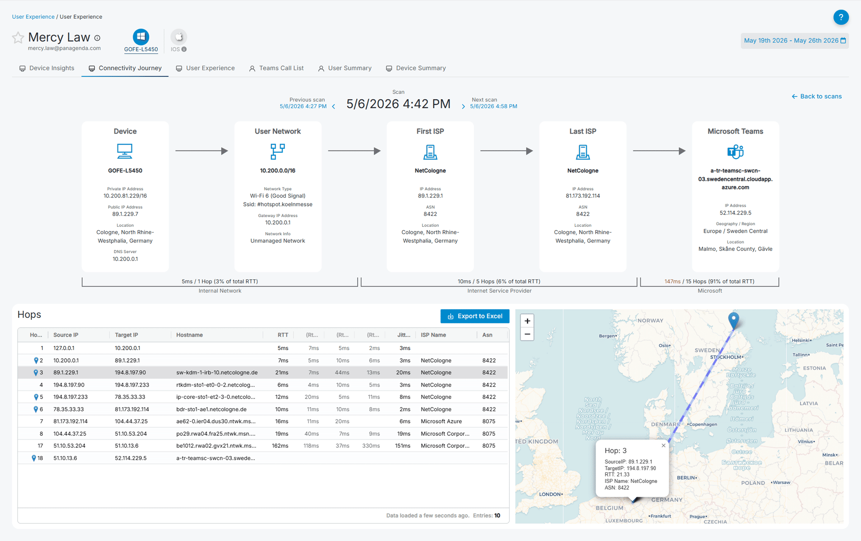Image resolution: width=861 pixels, height=541 pixels.
Task: Close the Hop 3 map popup
Action: tap(663, 446)
